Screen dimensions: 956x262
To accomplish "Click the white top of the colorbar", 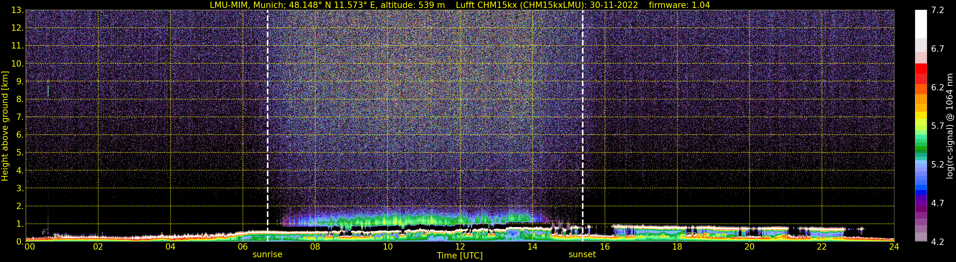I will 921,24.
